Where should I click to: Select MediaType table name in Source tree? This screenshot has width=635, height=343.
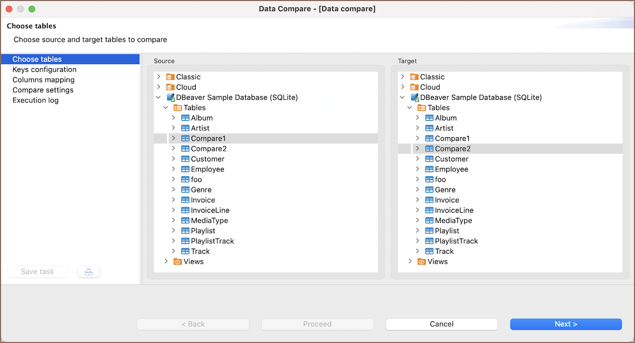pos(209,221)
